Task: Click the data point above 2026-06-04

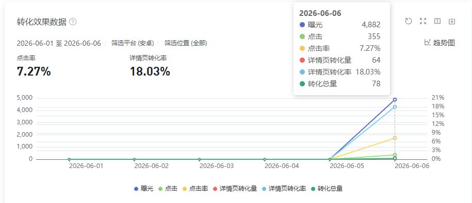Action: [x=265, y=159]
